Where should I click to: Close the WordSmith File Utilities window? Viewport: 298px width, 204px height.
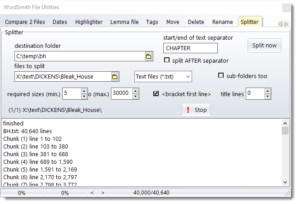click(286, 8)
